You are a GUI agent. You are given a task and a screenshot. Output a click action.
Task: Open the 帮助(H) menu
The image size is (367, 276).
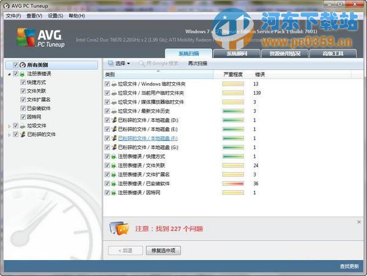[x=77, y=16]
